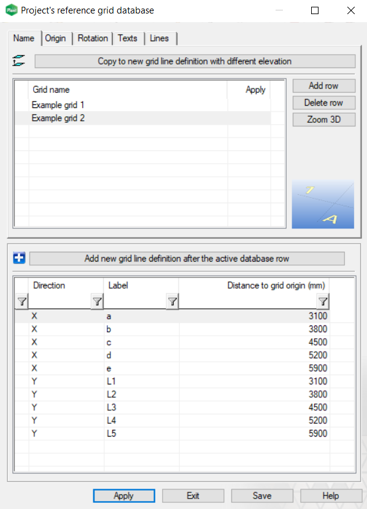Click the 3D axes preview image
Image resolution: width=367 pixels, height=509 pixels.
point(323,203)
